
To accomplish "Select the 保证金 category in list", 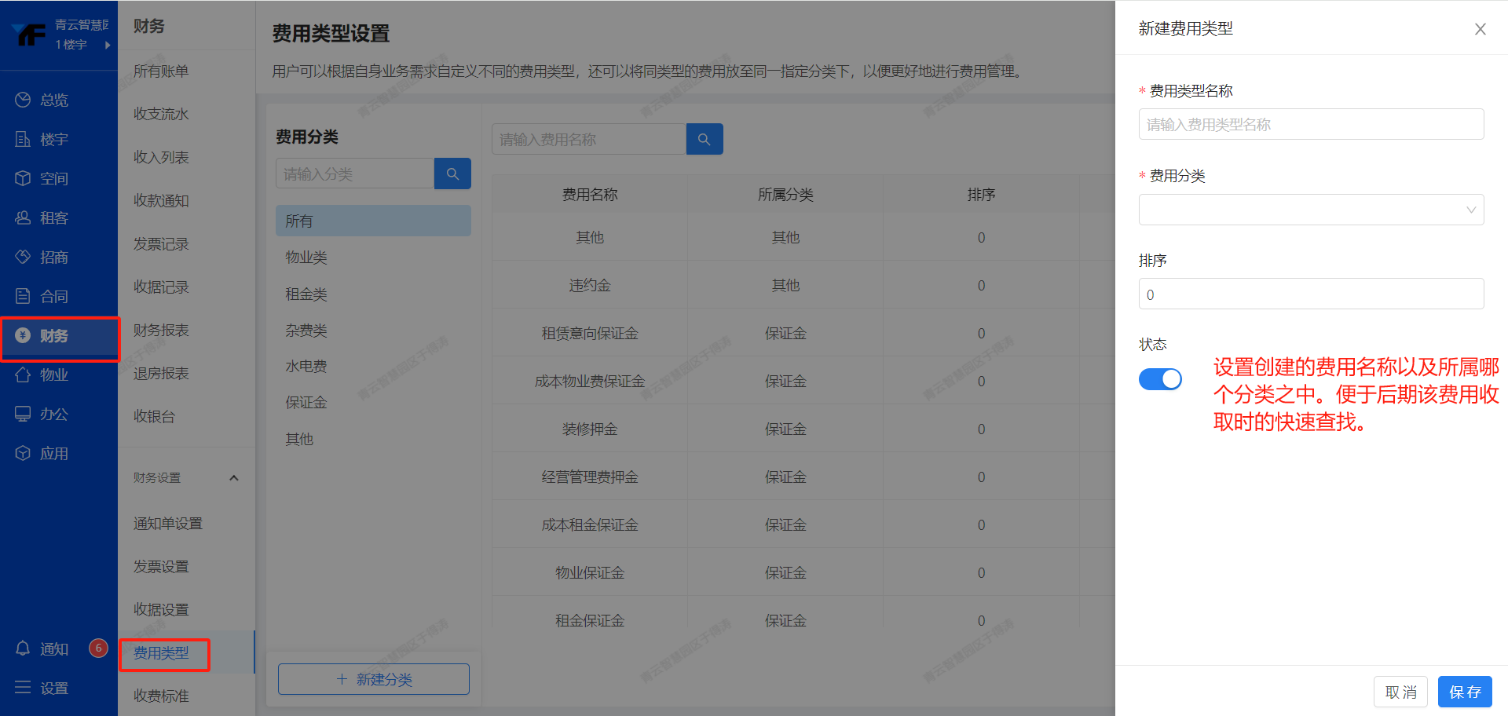I will (306, 402).
